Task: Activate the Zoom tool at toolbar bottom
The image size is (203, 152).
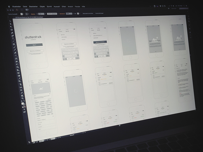Action: coord(22,98)
